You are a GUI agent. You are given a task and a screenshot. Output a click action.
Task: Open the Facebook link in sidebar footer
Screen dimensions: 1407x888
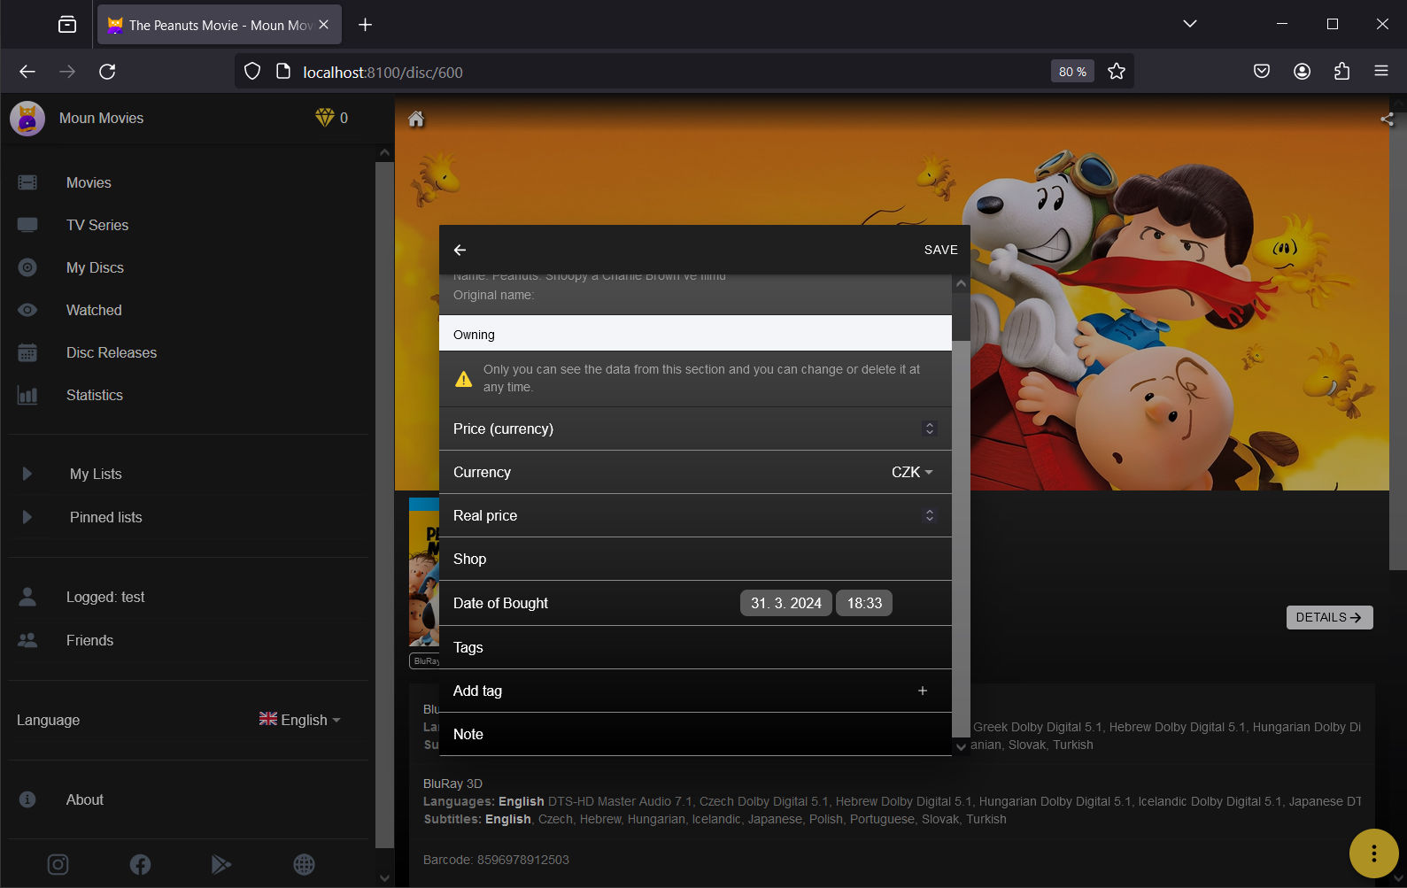140,864
